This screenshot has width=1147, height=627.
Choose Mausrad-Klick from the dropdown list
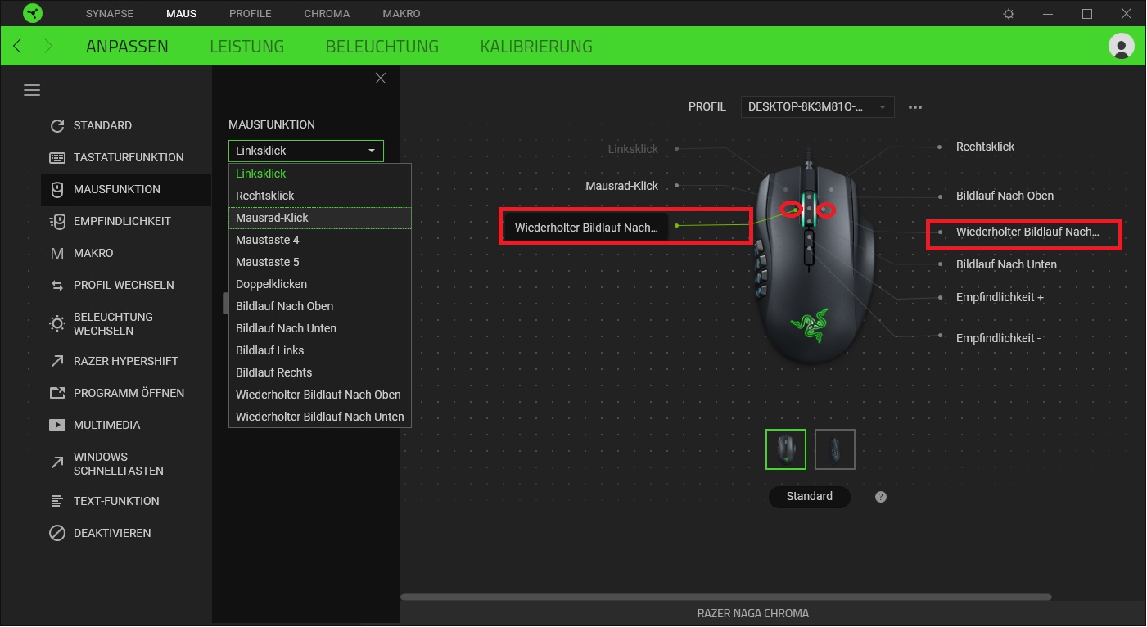(320, 218)
